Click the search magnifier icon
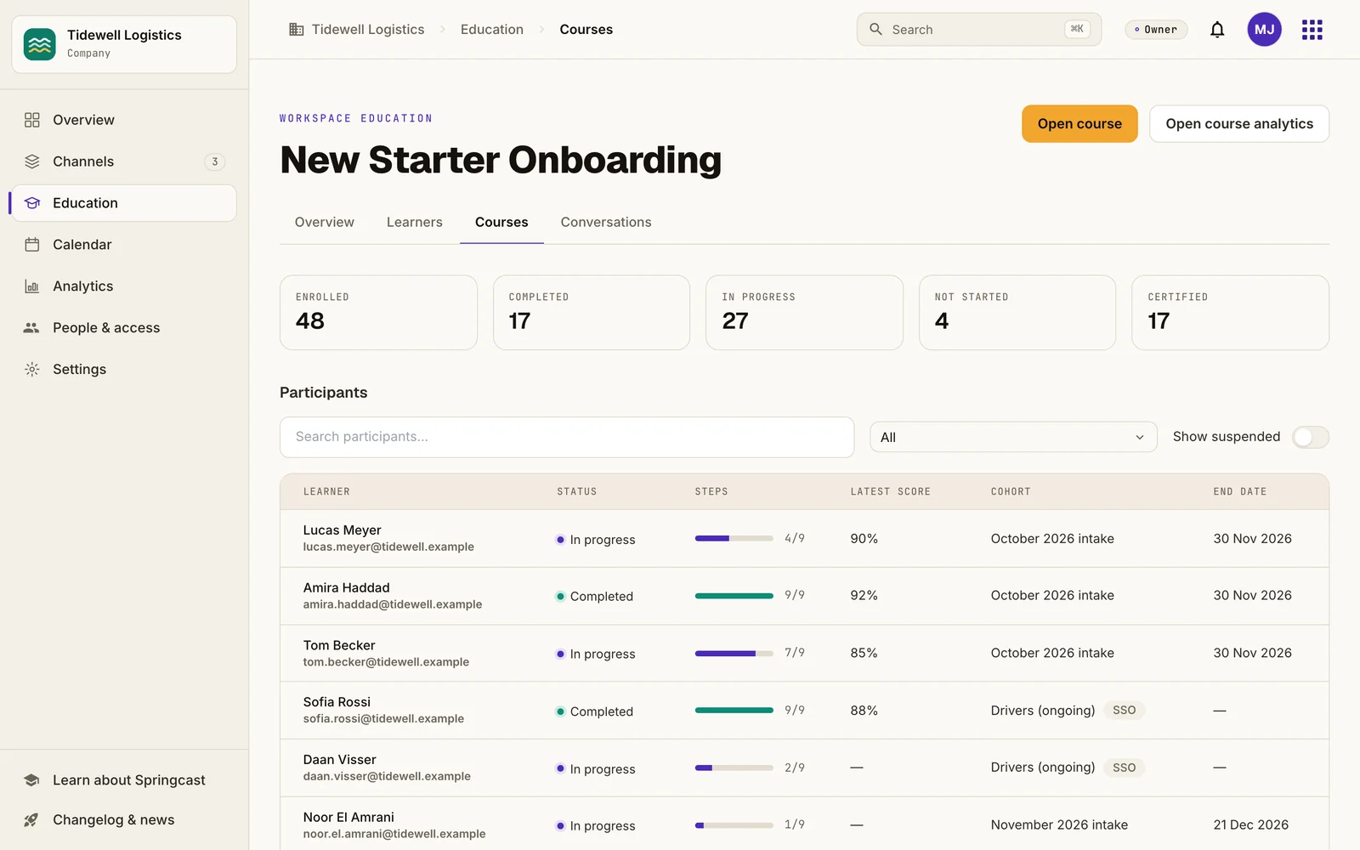 (875, 30)
